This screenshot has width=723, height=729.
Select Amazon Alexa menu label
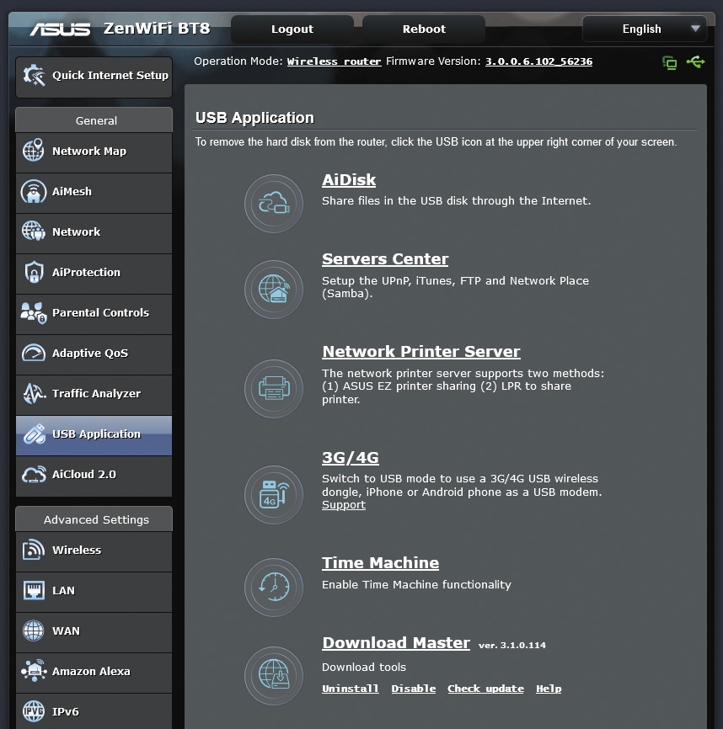(91, 672)
